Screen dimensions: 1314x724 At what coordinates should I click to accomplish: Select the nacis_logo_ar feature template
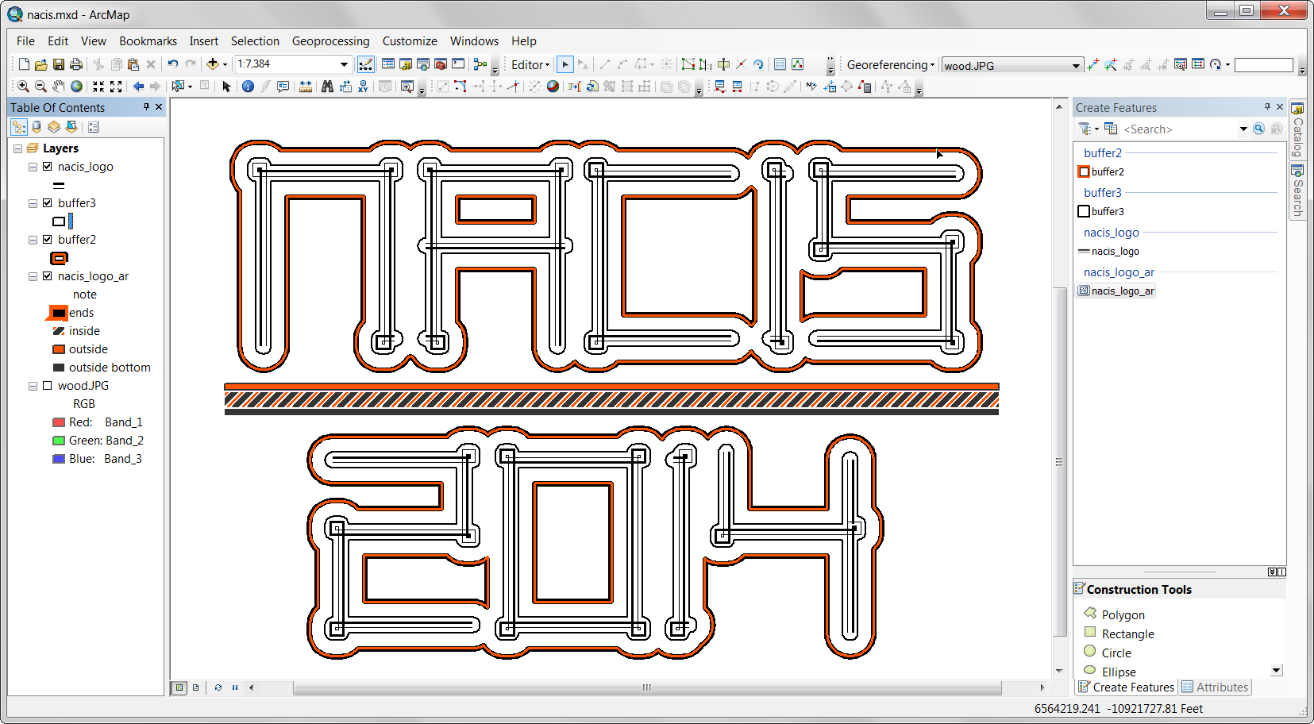(1116, 291)
